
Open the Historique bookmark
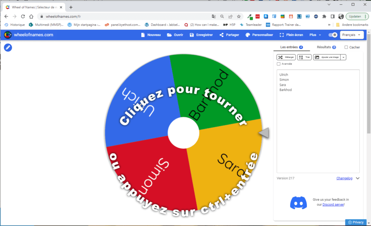[x=14, y=25]
